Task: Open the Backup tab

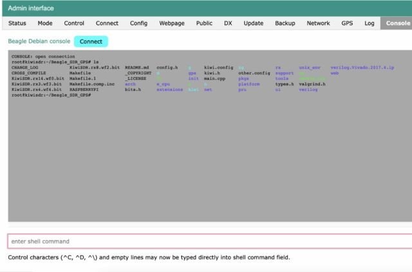Action: pyautogui.click(x=285, y=23)
